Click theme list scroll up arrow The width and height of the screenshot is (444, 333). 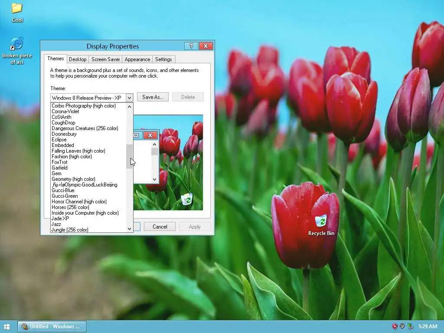click(129, 107)
